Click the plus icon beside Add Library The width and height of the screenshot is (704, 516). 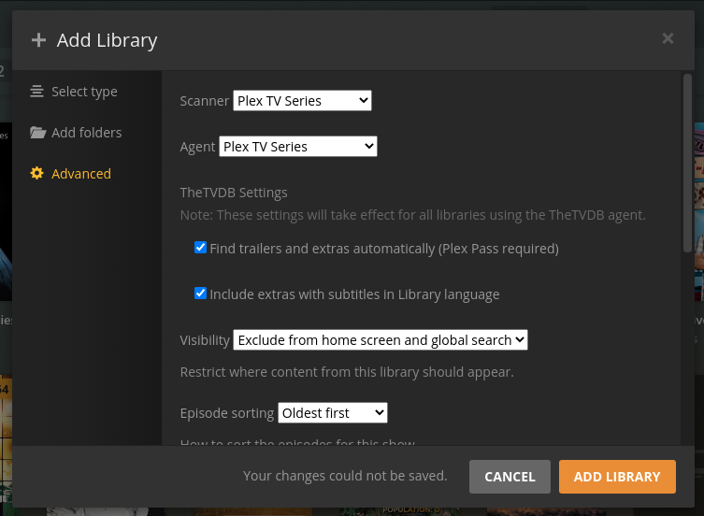click(x=38, y=40)
